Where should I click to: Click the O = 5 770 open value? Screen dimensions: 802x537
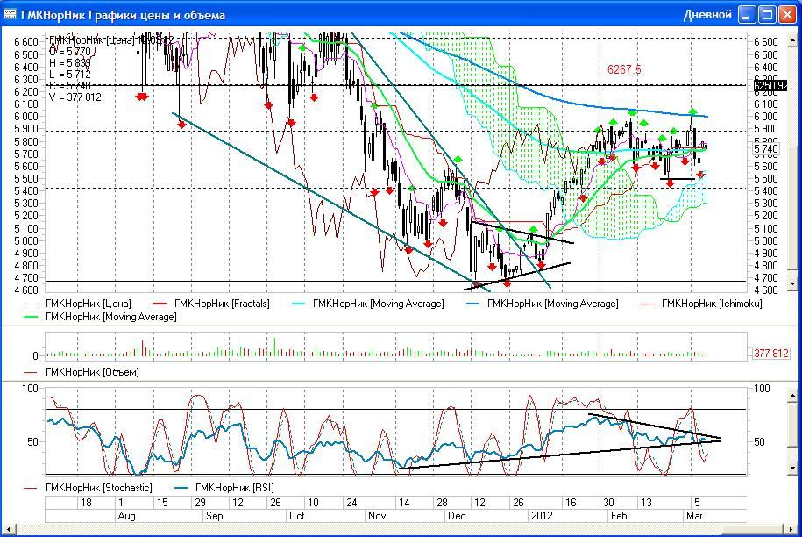point(70,52)
